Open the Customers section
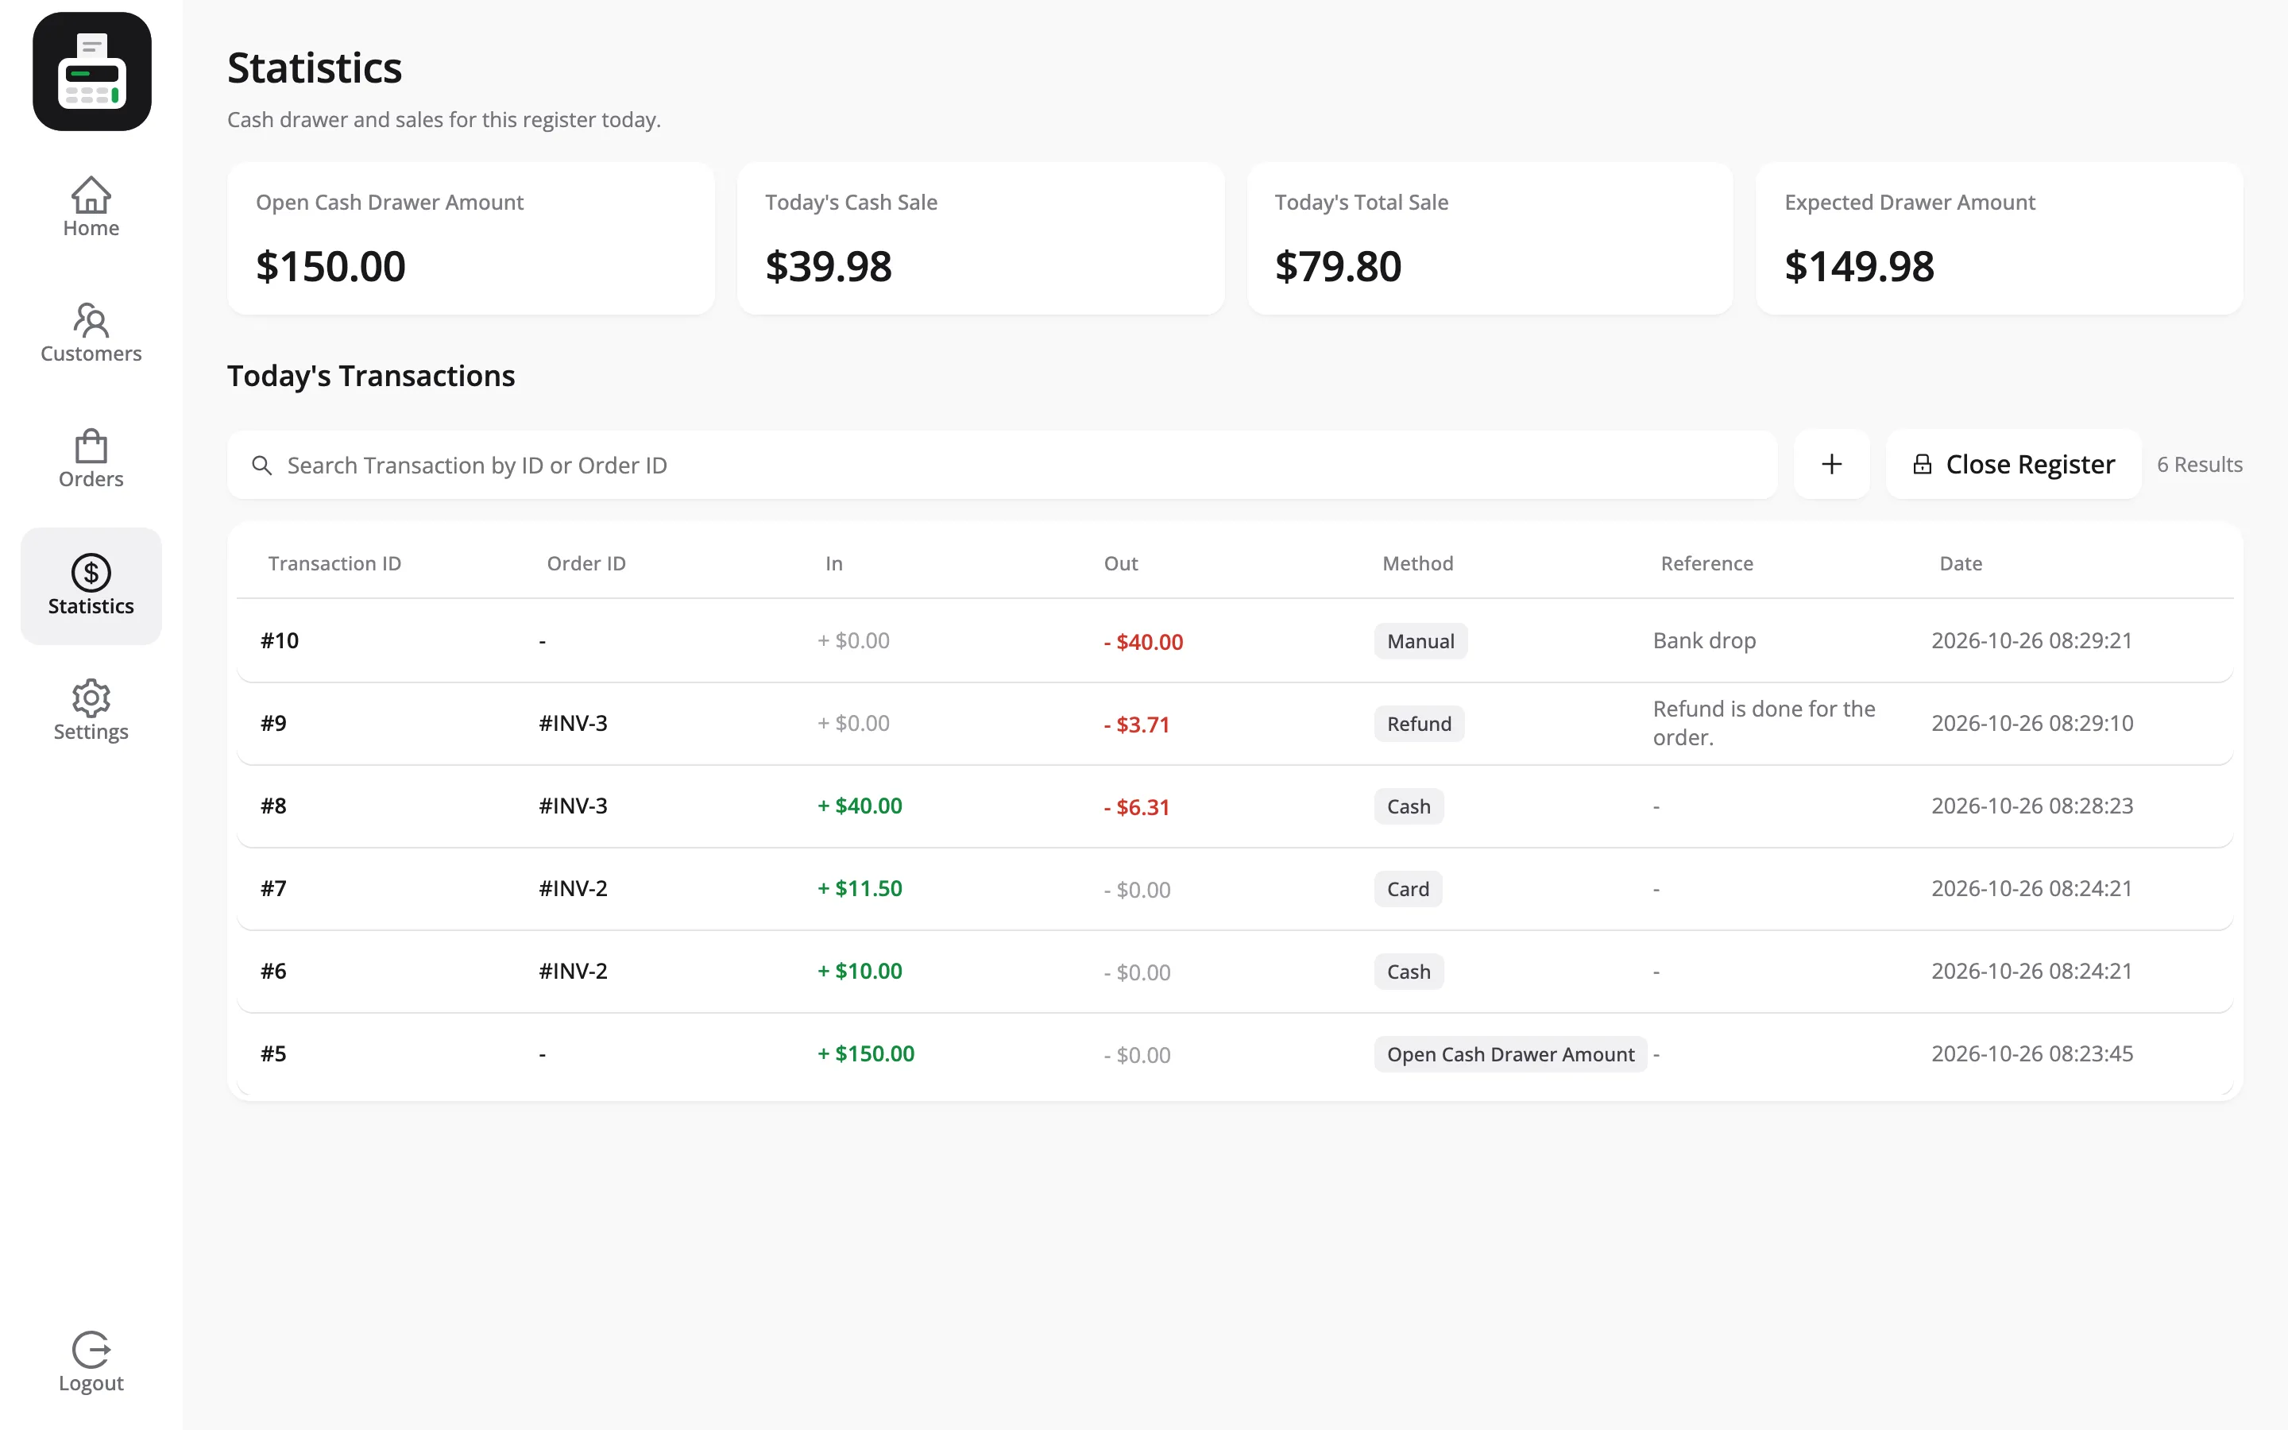The width and height of the screenshot is (2288, 1430). coord(91,333)
